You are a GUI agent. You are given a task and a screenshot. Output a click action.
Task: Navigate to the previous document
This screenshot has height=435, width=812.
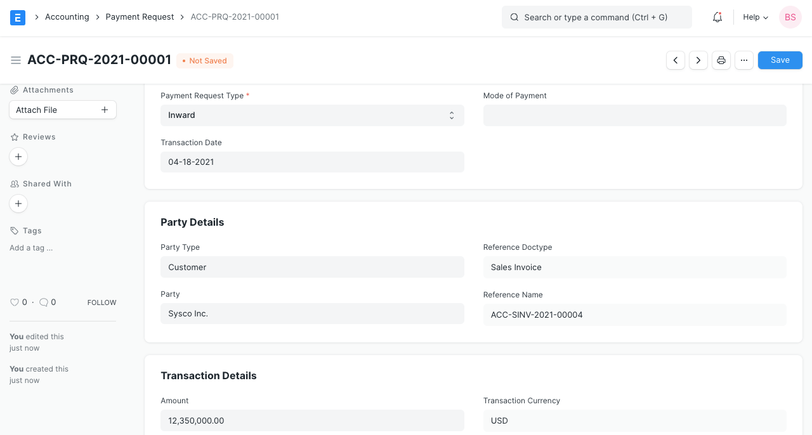675,60
